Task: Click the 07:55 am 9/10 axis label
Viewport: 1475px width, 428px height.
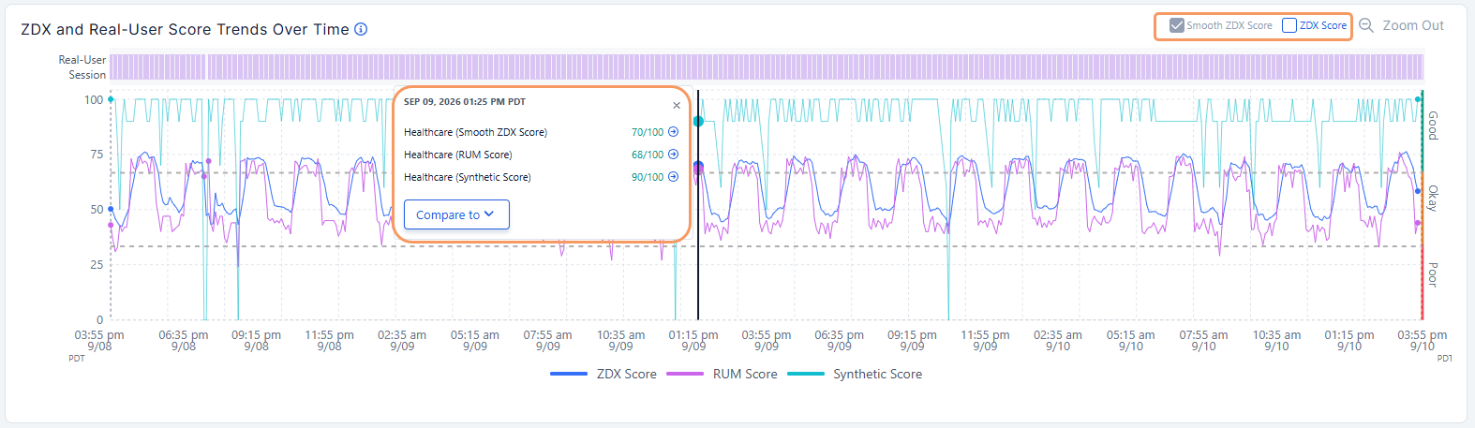Action: pyautogui.click(x=1203, y=340)
